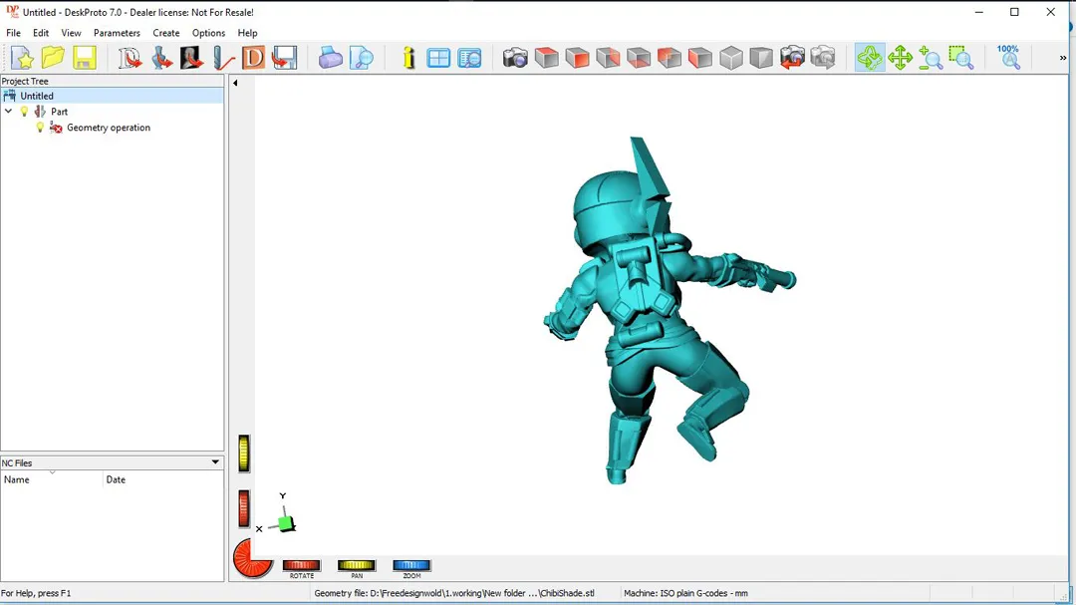Click the yellow information icon

[x=408, y=58]
